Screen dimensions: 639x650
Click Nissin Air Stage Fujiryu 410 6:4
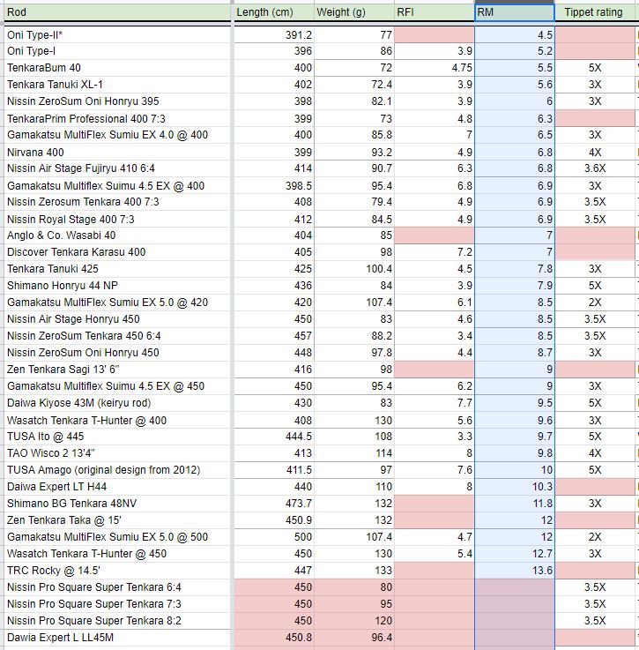click(117, 168)
